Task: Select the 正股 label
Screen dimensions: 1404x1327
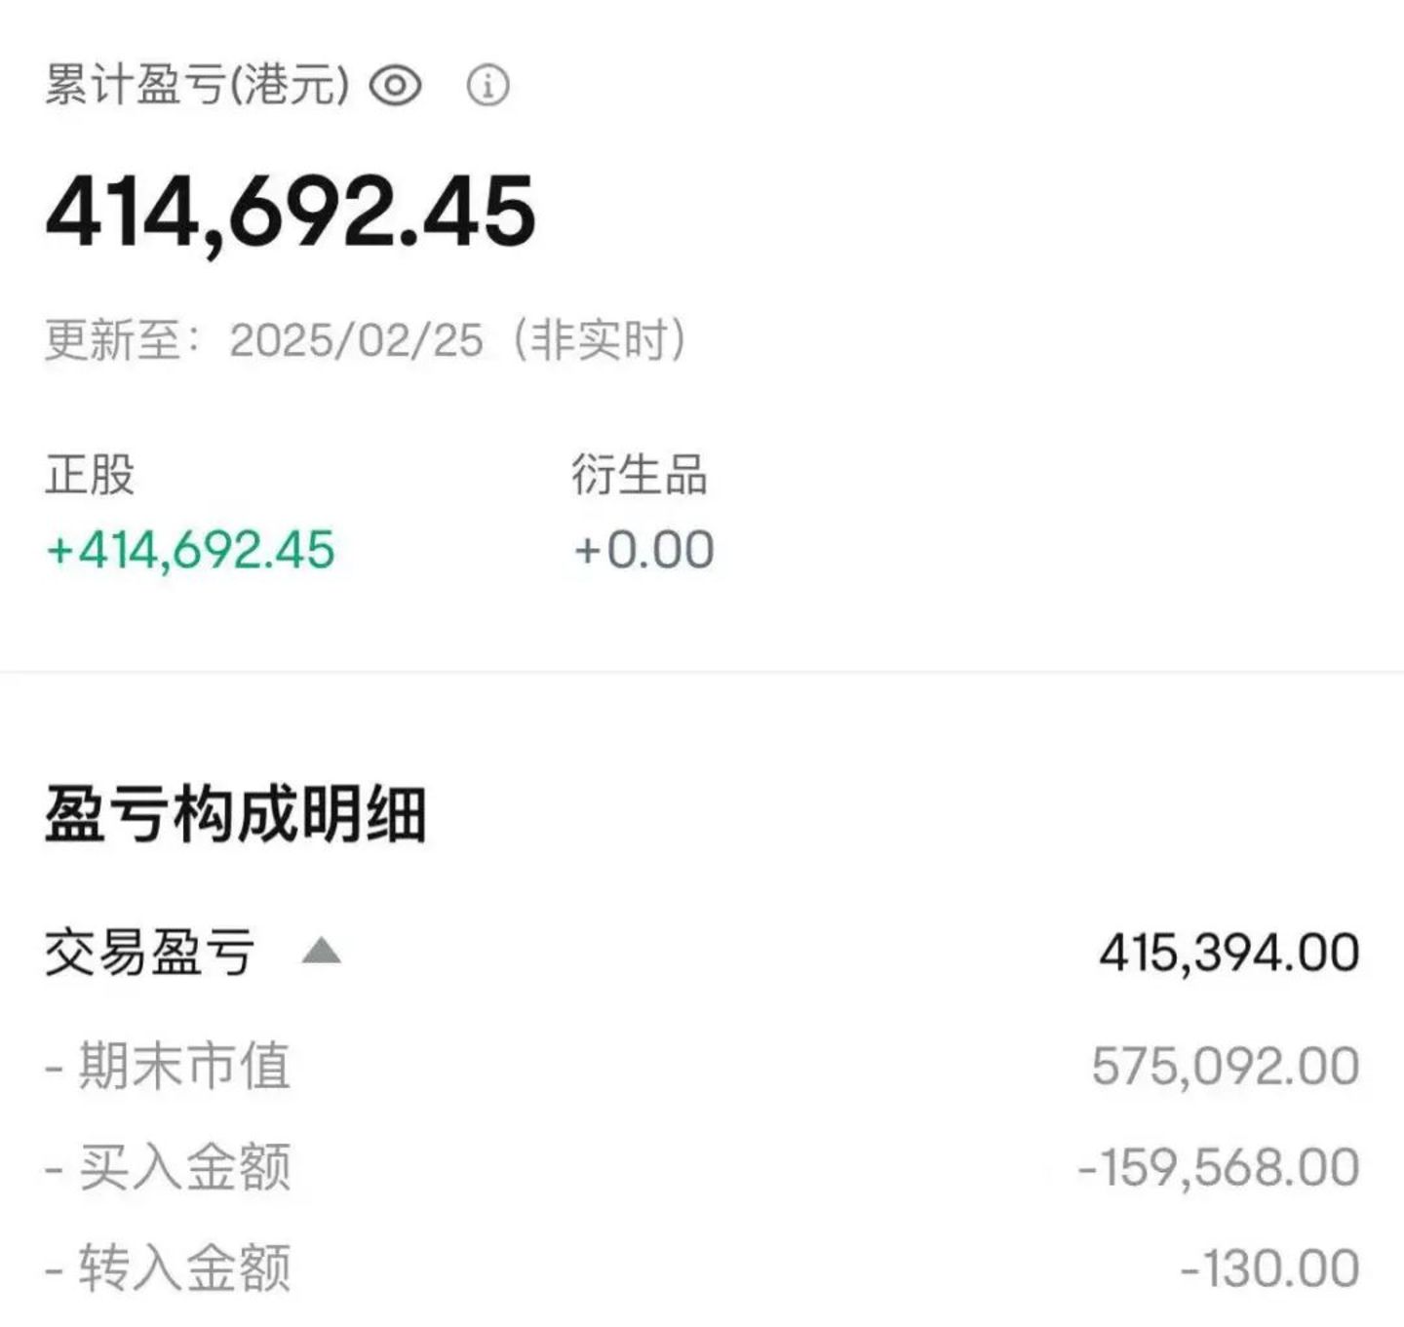Action: (x=90, y=475)
